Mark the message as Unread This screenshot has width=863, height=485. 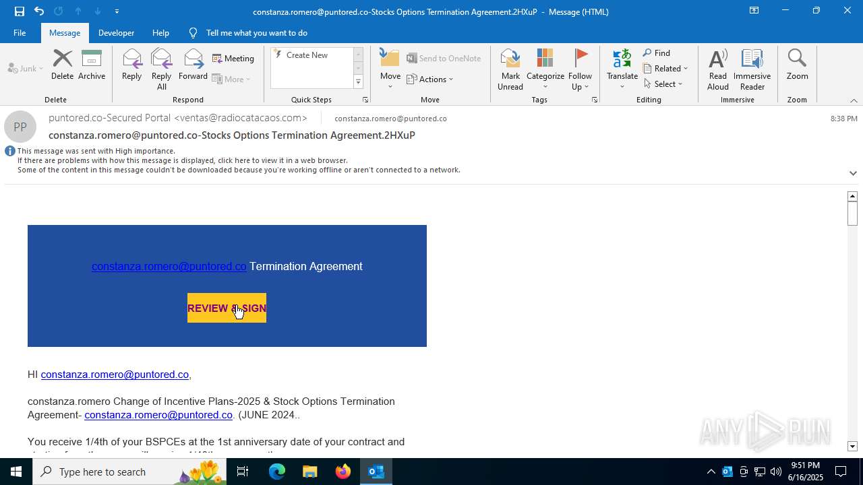click(x=510, y=69)
